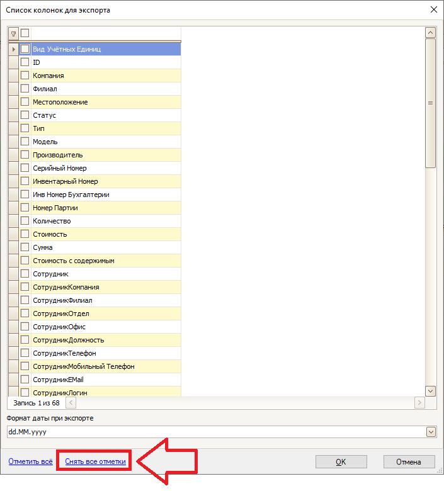The height and width of the screenshot is (491, 444).
Task: Click the scroll down arrow of the list
Action: [431, 391]
